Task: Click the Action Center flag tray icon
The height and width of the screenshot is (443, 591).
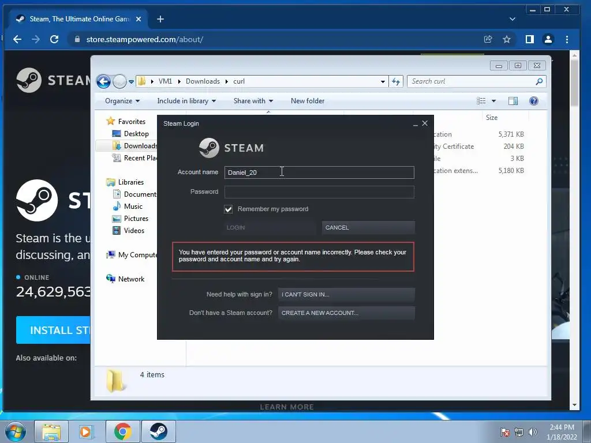Action: 504,432
